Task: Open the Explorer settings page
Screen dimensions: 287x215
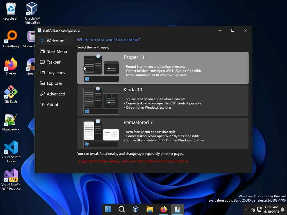Action: [55, 83]
